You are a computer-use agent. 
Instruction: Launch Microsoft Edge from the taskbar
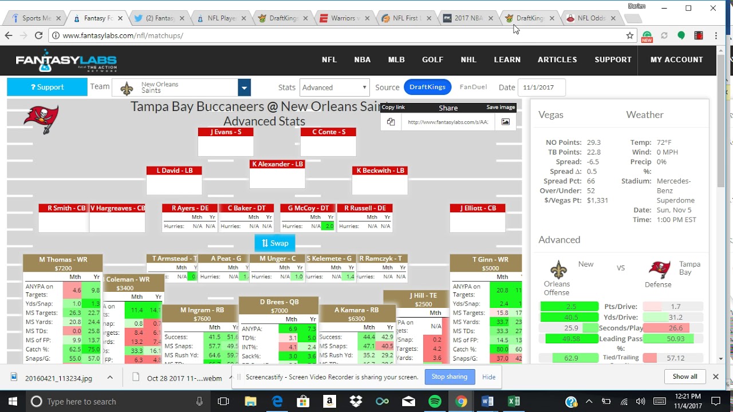[x=277, y=401]
